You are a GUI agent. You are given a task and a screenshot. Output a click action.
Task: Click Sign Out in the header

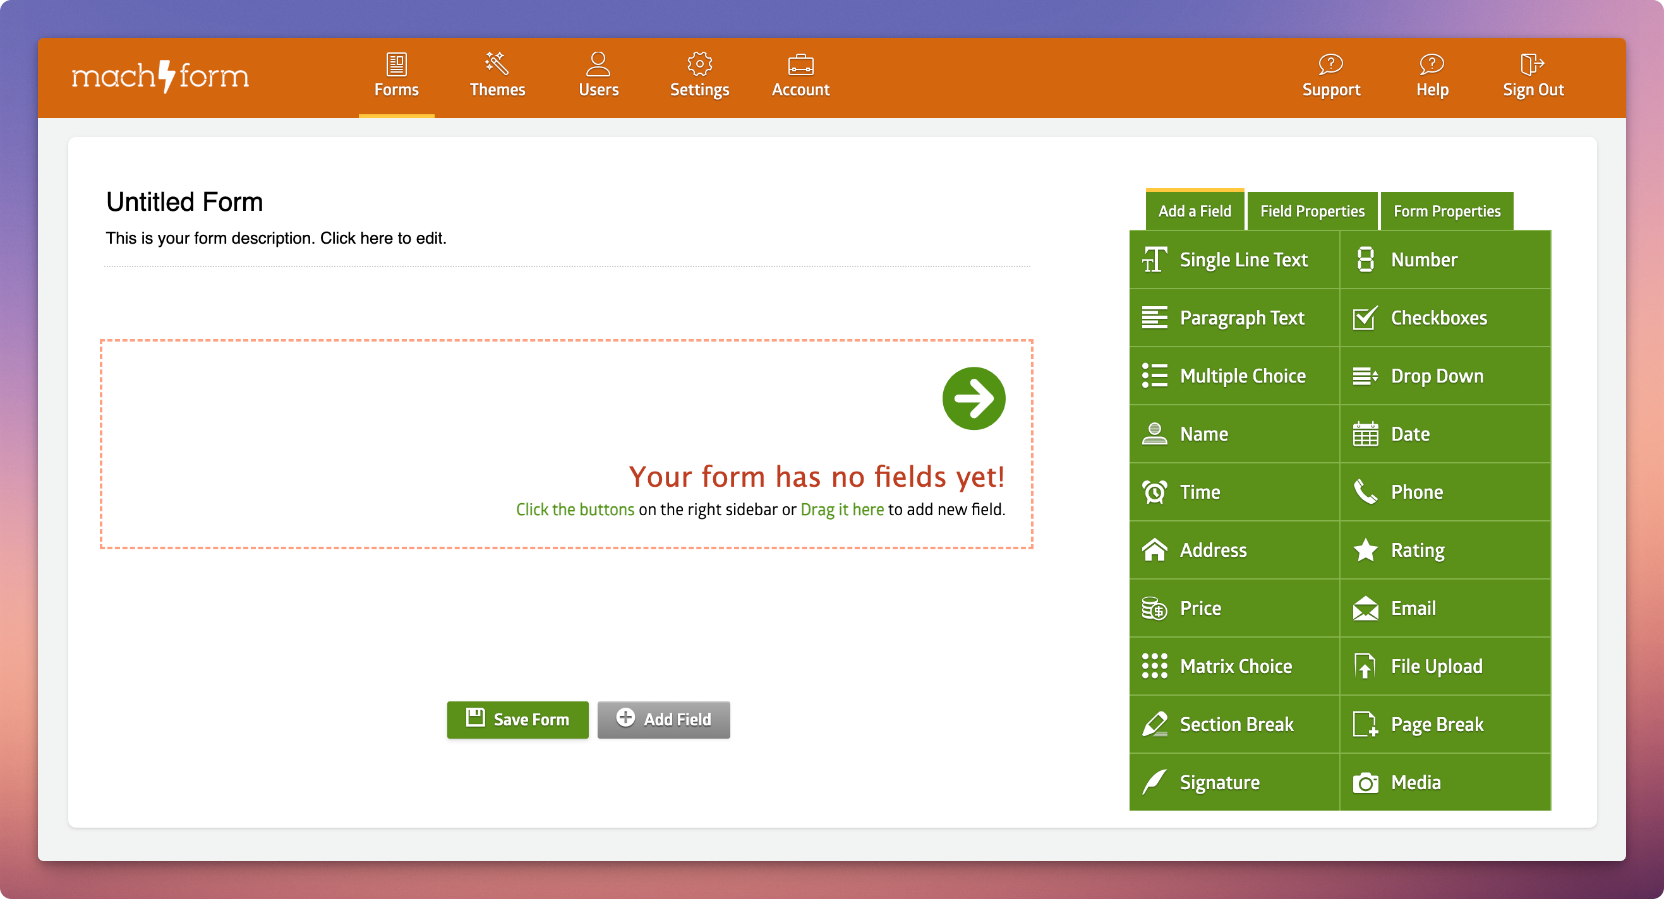click(x=1532, y=76)
